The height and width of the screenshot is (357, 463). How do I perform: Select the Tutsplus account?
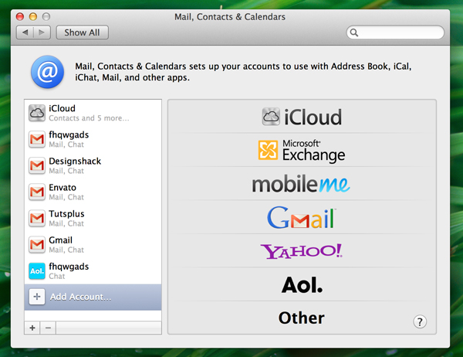[93, 218]
